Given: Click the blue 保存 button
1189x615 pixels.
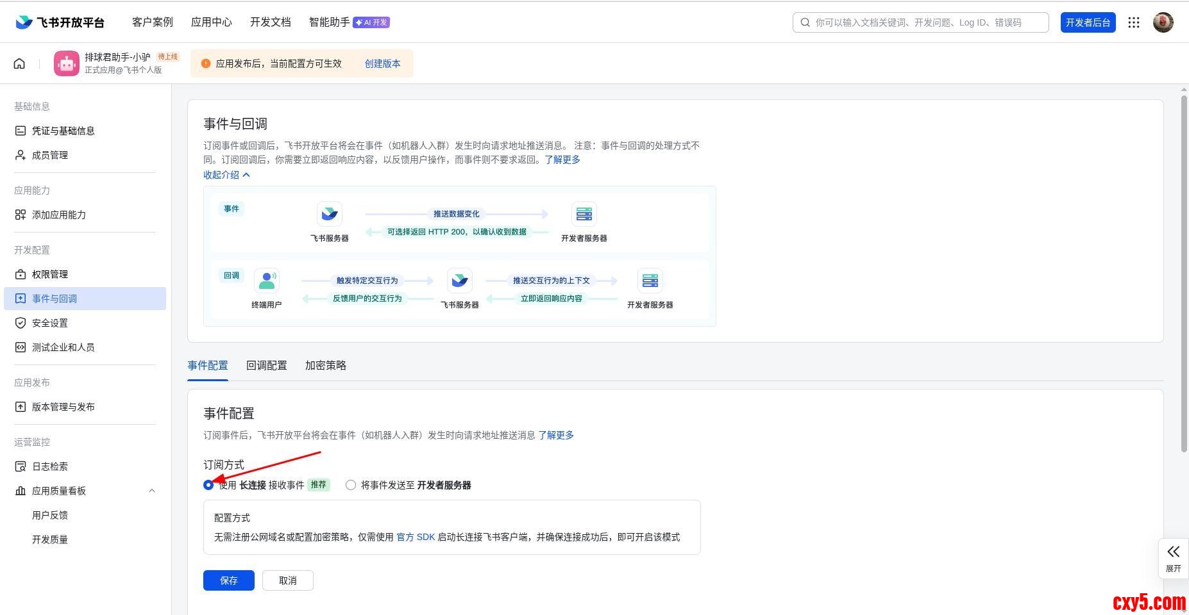Looking at the screenshot, I should (229, 580).
